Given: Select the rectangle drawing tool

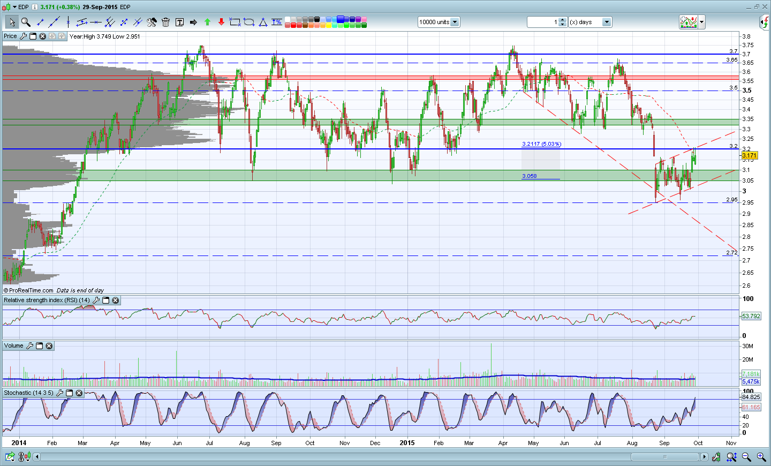Looking at the screenshot, I should [235, 22].
